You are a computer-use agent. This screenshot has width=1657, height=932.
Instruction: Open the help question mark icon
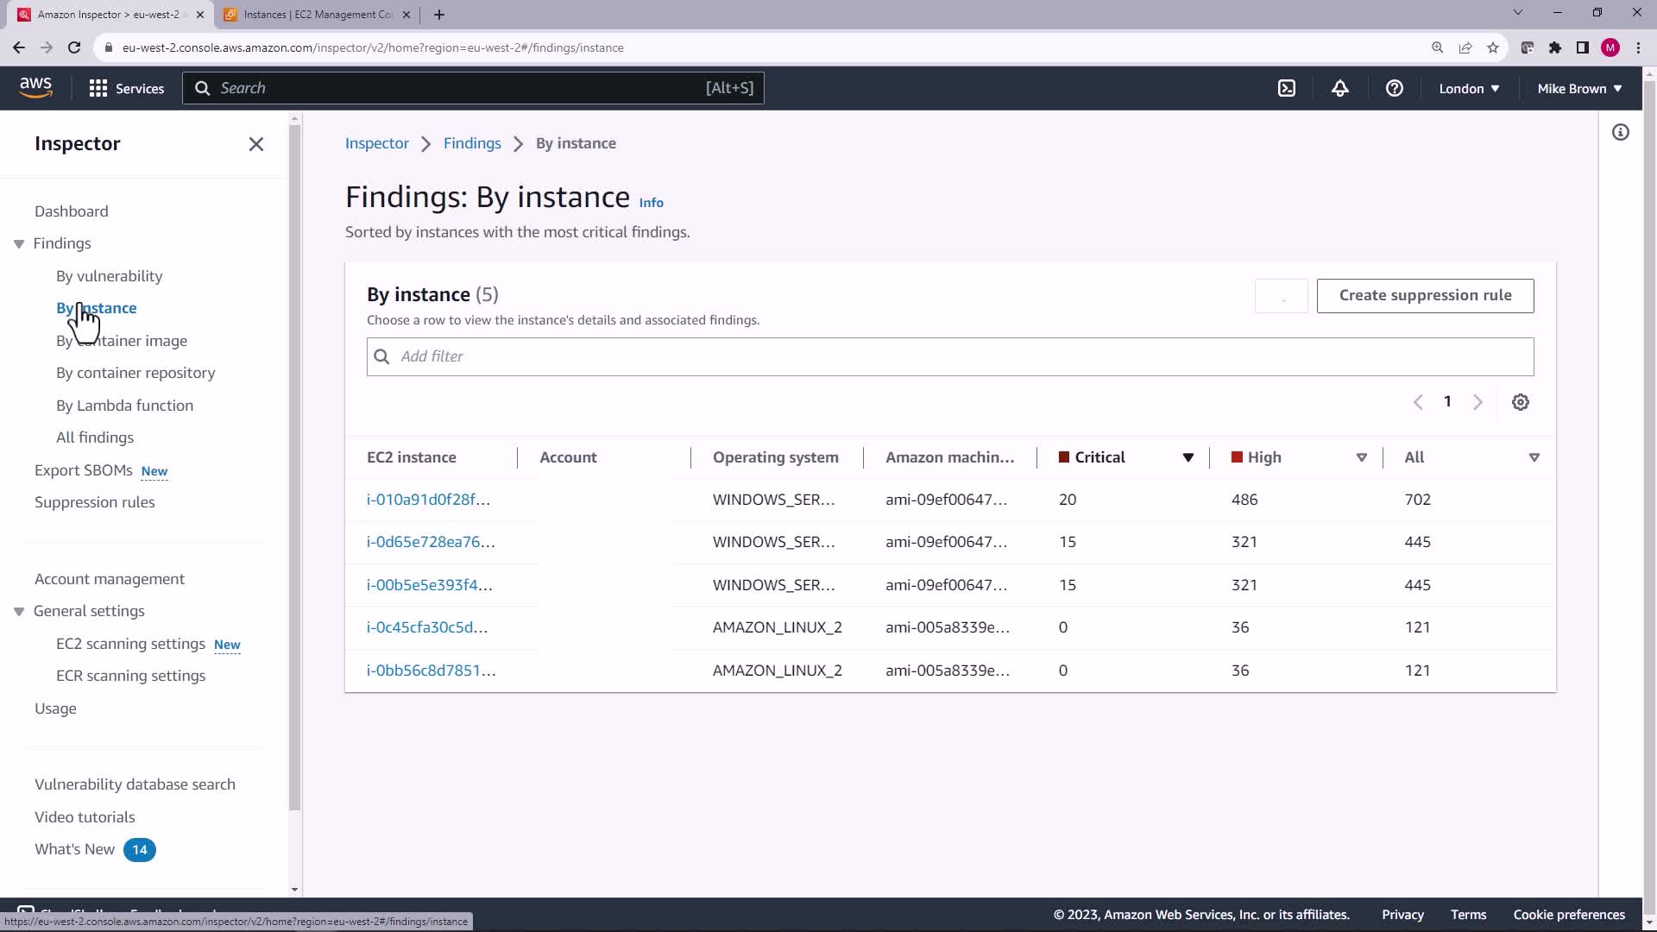(1394, 88)
